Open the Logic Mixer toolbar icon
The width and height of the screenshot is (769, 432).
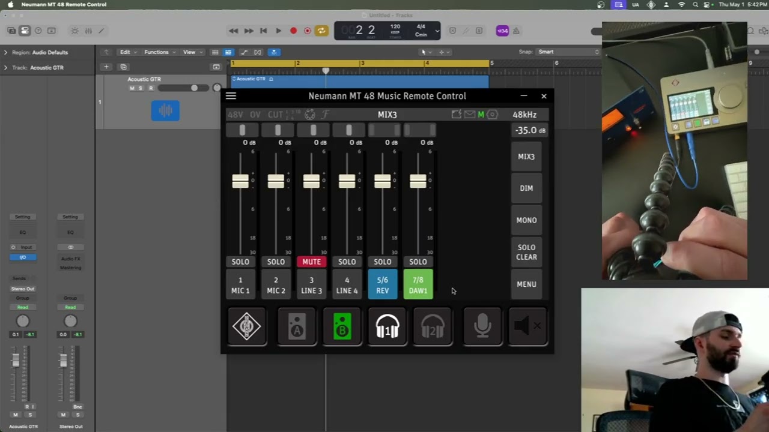88,31
